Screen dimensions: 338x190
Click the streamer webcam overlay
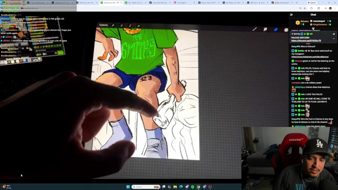point(290,158)
